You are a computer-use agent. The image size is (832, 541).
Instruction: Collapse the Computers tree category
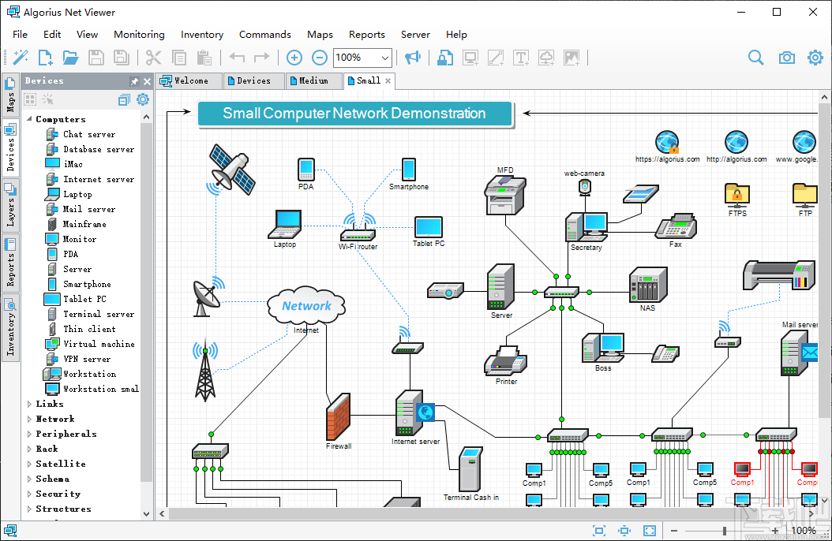(x=30, y=119)
